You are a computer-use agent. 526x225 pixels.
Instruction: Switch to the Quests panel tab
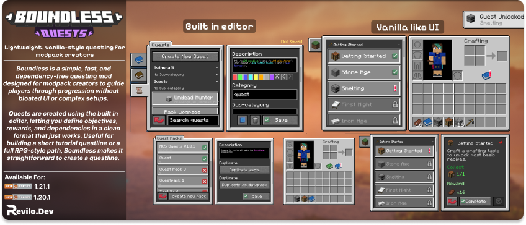coord(161,45)
